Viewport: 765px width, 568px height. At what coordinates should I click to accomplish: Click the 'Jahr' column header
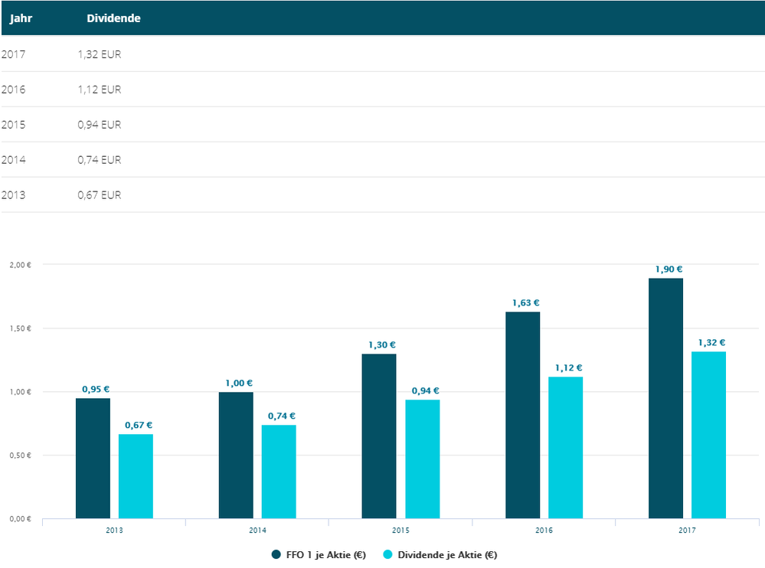coord(20,18)
